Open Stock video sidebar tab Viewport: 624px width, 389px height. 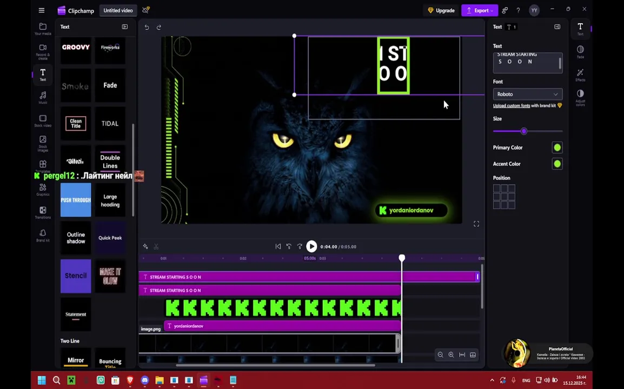pyautogui.click(x=43, y=120)
